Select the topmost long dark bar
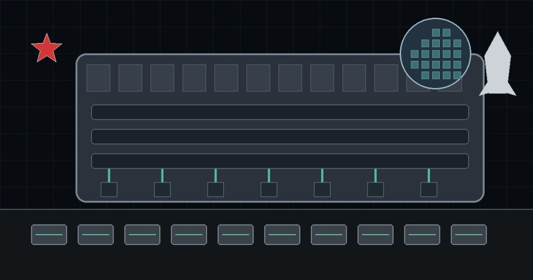This screenshot has width=533, height=280. 280,112
